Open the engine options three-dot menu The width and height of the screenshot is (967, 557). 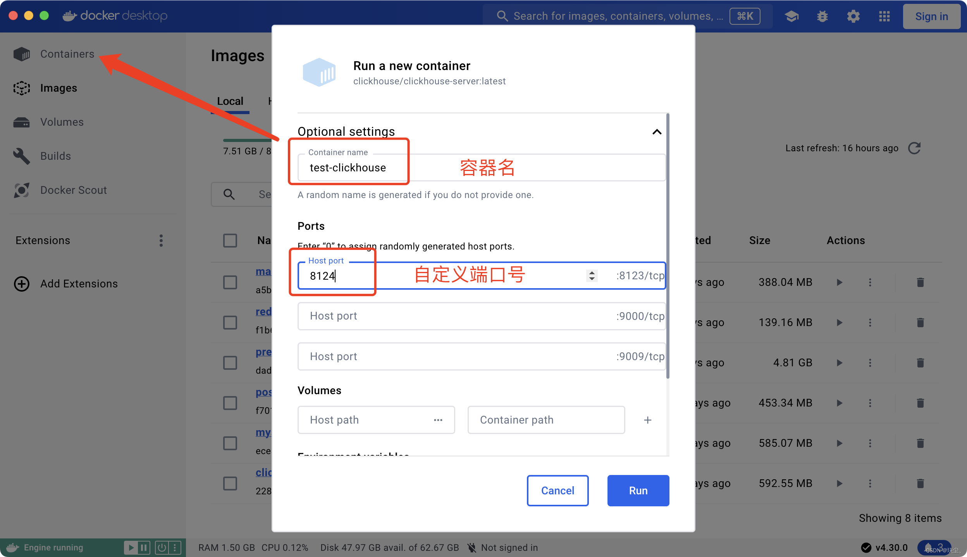175,548
